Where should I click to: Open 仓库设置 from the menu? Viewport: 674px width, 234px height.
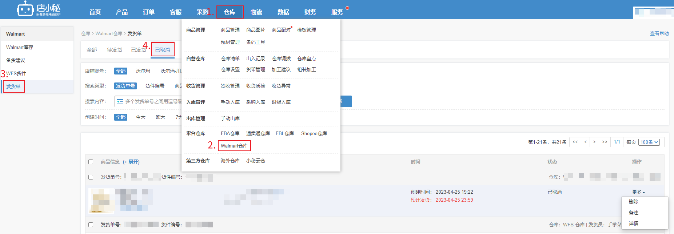click(230, 69)
